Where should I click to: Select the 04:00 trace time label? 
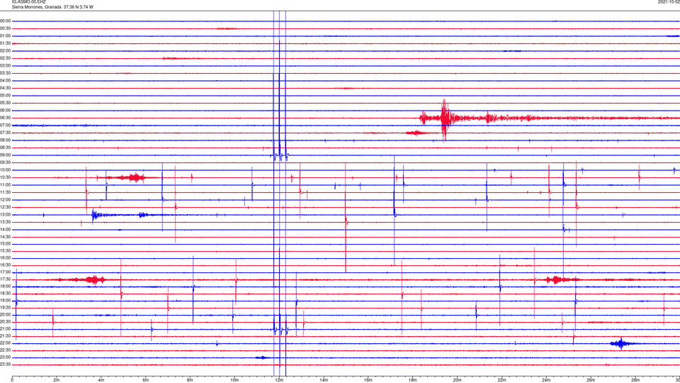6,80
